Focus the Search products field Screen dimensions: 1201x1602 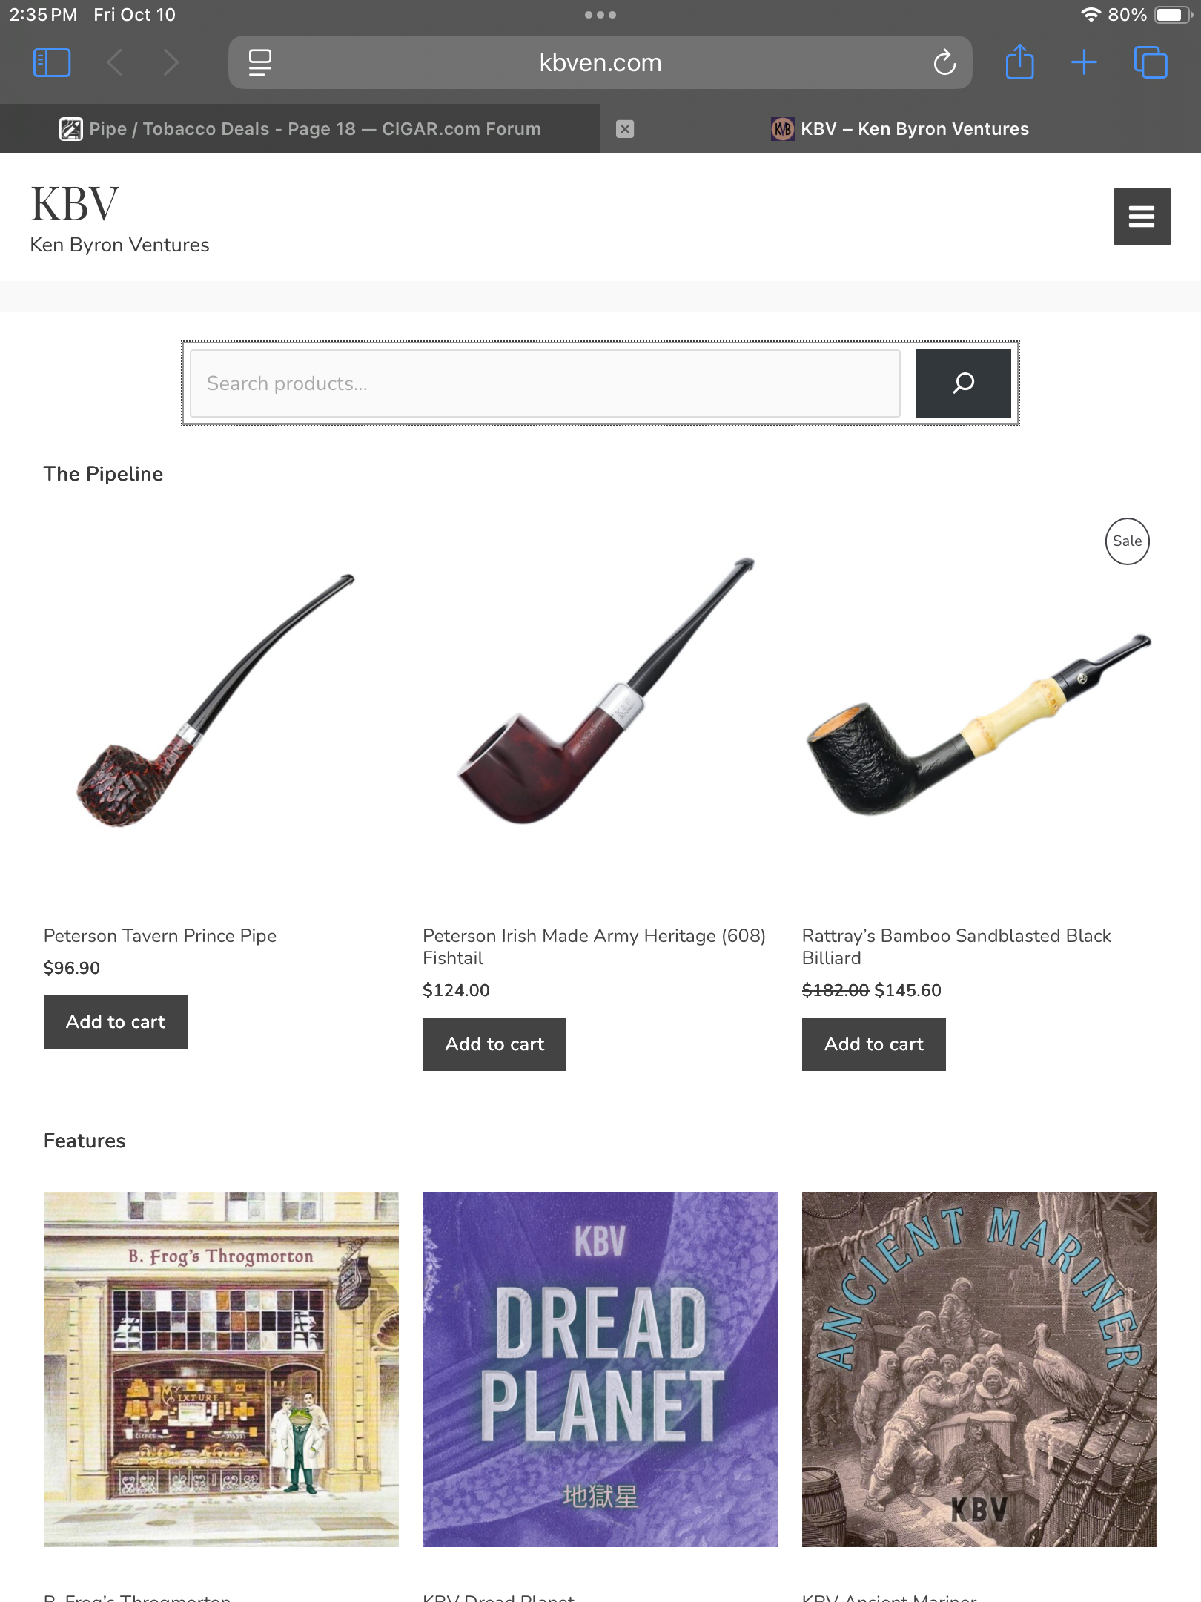tap(545, 383)
